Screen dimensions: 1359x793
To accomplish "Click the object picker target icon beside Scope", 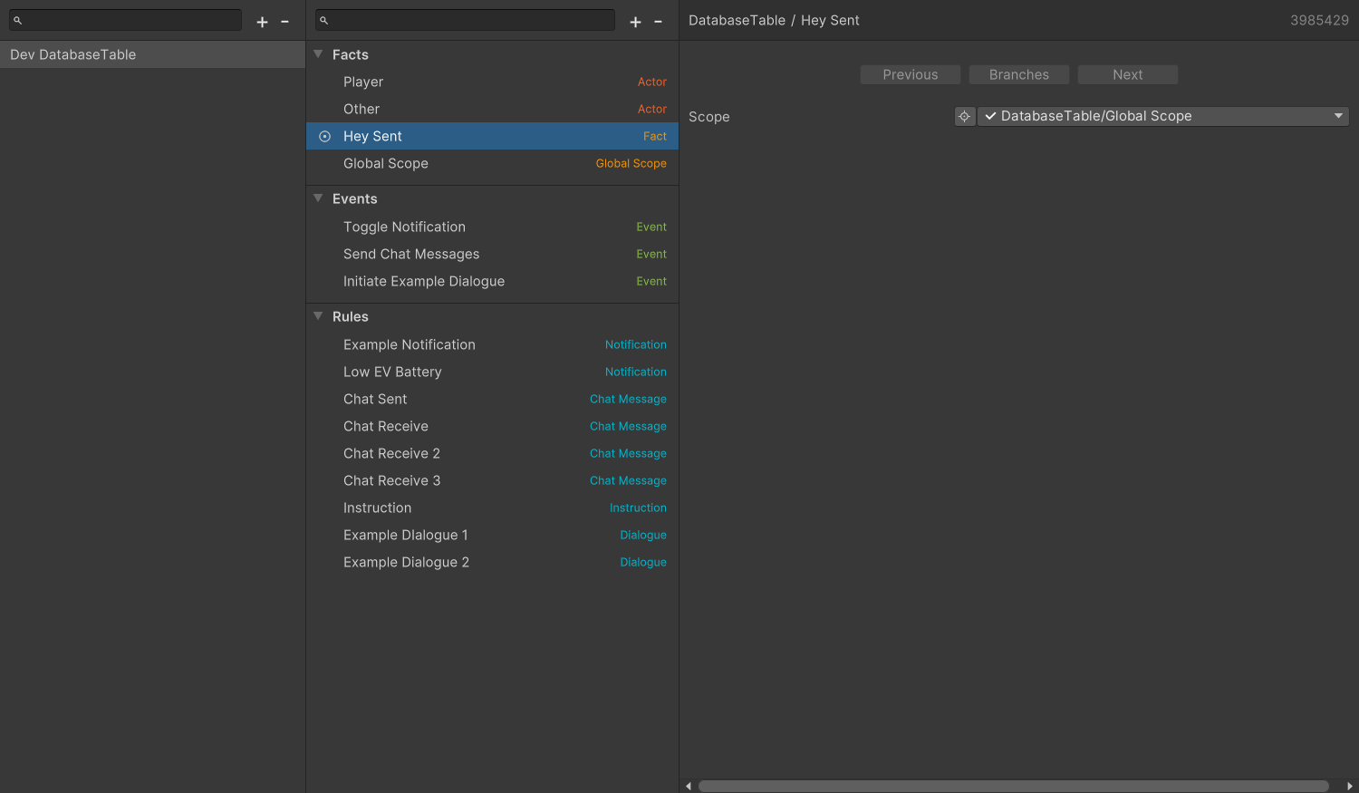I will 965,116.
